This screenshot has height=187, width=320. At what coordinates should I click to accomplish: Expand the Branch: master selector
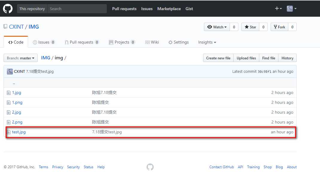(21, 58)
